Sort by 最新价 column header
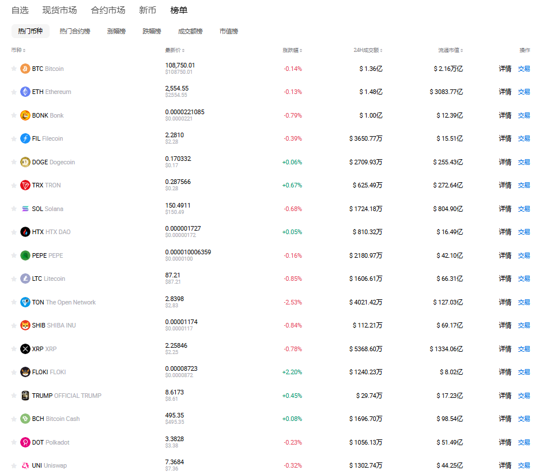 coord(175,51)
